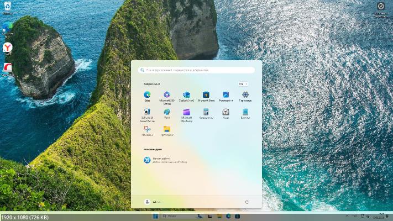Select the top-right desktop icon
This screenshot has width=393, height=221.
coord(381,10)
